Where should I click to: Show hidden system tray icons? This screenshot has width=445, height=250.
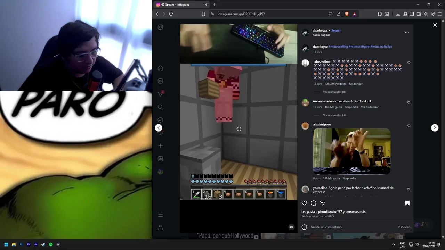(x=394, y=244)
